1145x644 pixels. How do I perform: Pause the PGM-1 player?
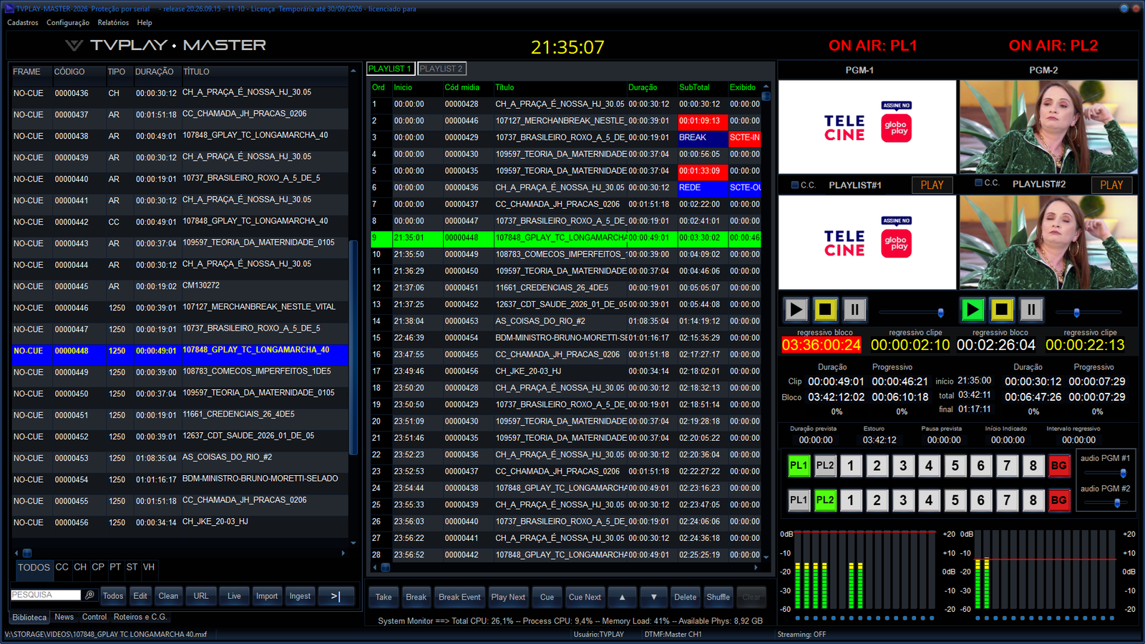click(x=854, y=309)
